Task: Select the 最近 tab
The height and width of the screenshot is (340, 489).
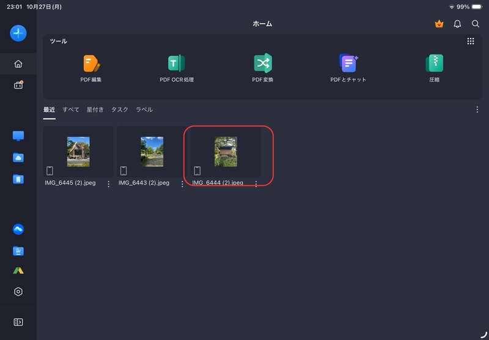Action: [x=50, y=109]
